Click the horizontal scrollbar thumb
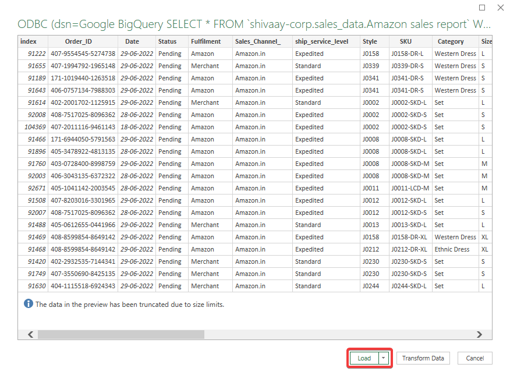 [121, 334]
